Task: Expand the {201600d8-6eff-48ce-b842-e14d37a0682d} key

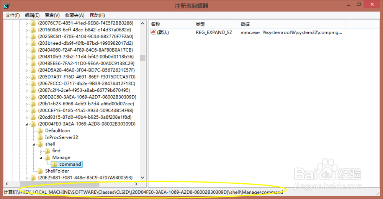Action: pos(27,30)
